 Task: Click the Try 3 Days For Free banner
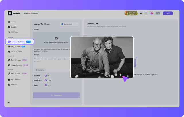pyautogui.click(x=131, y=13)
